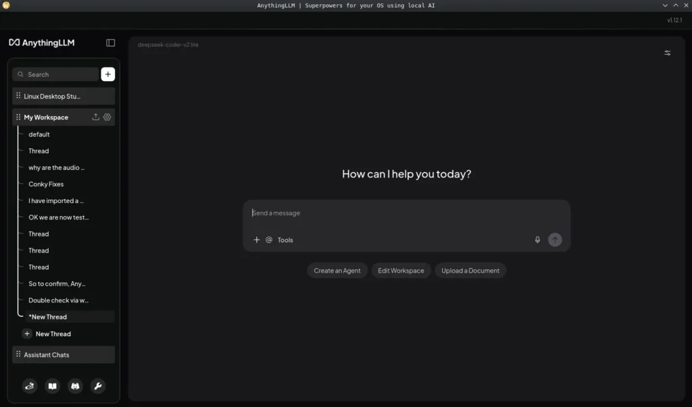Open Linux Desktop Stu... workspace
The width and height of the screenshot is (692, 407).
pyautogui.click(x=64, y=96)
